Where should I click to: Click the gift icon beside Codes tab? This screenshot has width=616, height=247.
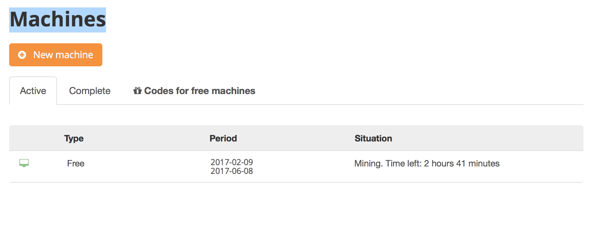click(137, 91)
